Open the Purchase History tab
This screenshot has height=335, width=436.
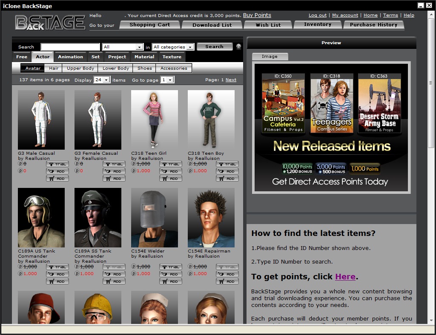tap(373, 25)
